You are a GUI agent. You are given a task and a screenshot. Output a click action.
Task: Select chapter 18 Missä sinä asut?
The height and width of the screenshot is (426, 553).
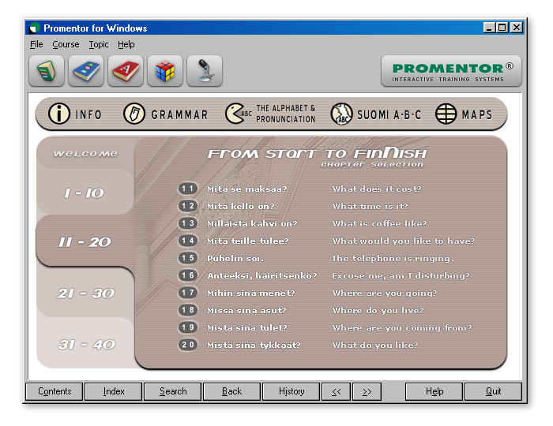coord(246,310)
